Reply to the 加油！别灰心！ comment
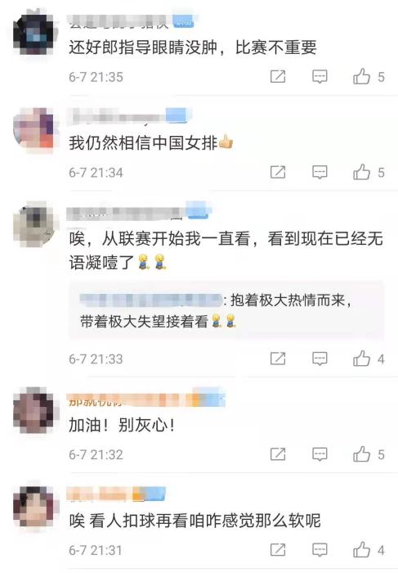This screenshot has width=398, height=573. tap(320, 454)
